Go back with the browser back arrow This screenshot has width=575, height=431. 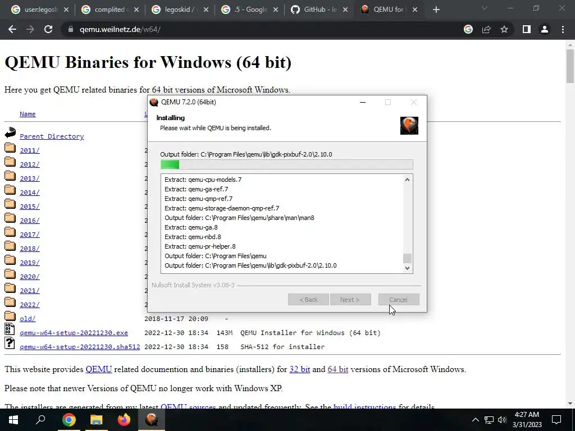(12, 29)
